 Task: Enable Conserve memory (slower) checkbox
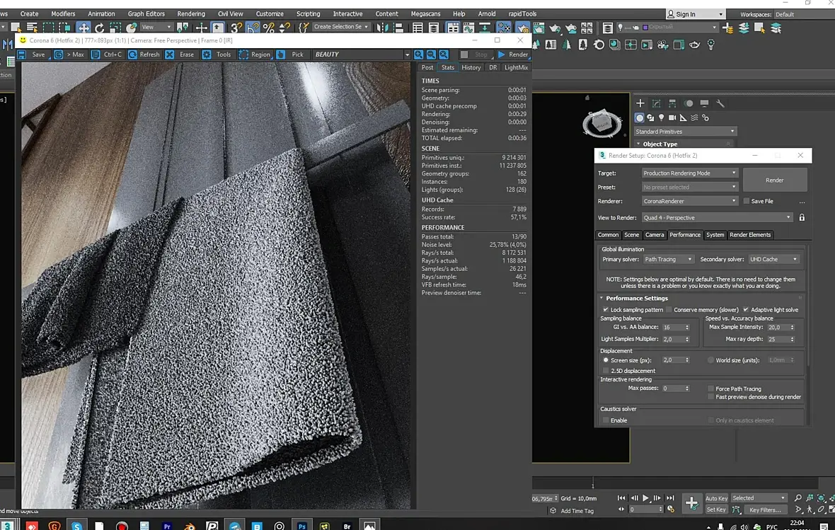click(669, 310)
